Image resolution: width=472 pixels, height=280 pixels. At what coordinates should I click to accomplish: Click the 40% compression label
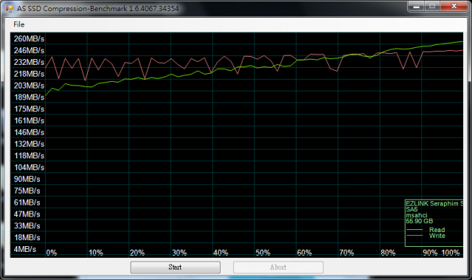click(221, 253)
